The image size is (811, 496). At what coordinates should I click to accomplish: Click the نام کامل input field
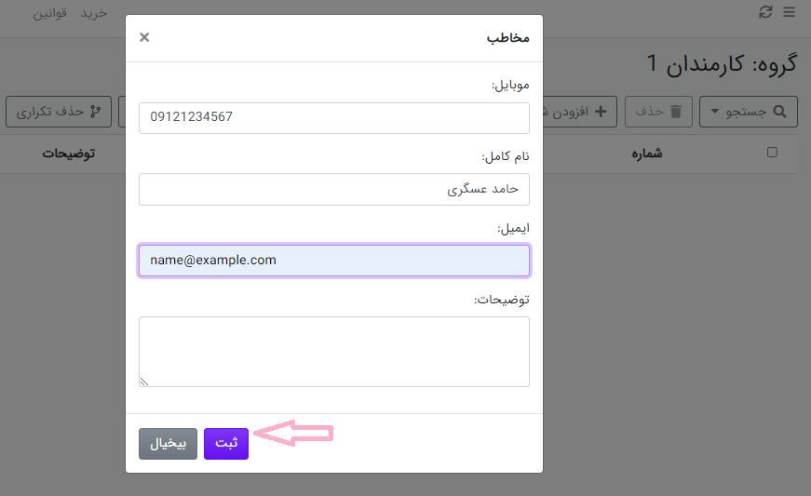pyautogui.click(x=333, y=189)
